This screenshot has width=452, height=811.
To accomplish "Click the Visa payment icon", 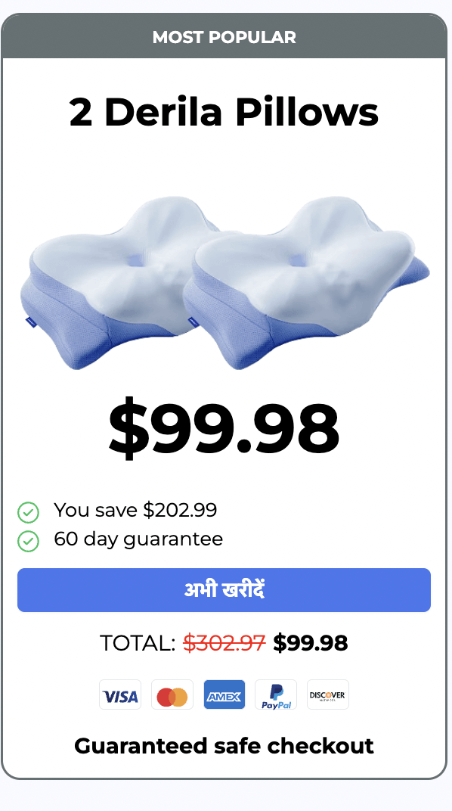I will 120,694.
